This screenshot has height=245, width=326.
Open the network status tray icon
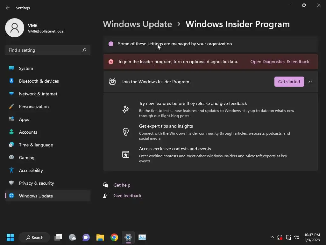288,237
